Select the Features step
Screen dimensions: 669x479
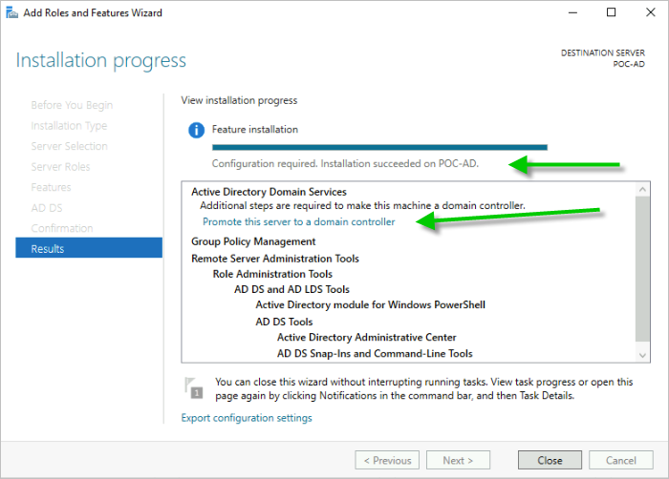52,188
